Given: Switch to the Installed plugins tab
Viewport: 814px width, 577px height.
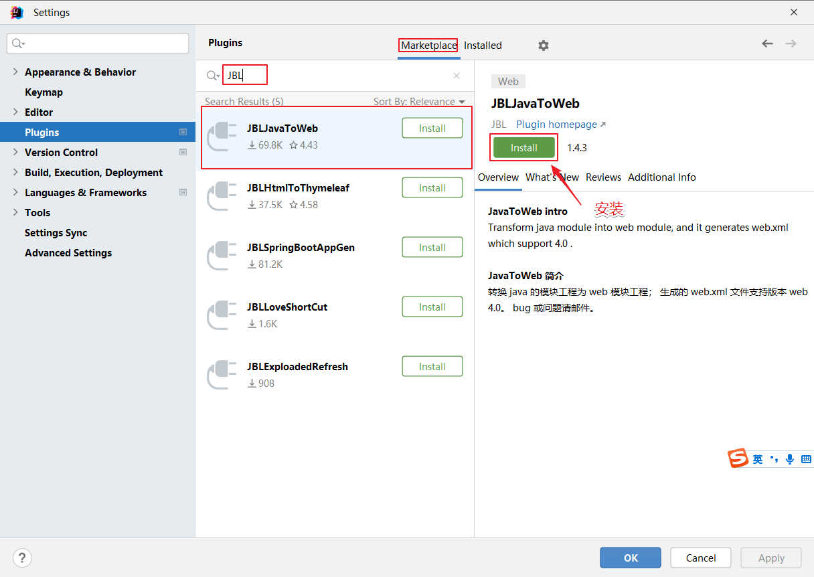Looking at the screenshot, I should (483, 46).
